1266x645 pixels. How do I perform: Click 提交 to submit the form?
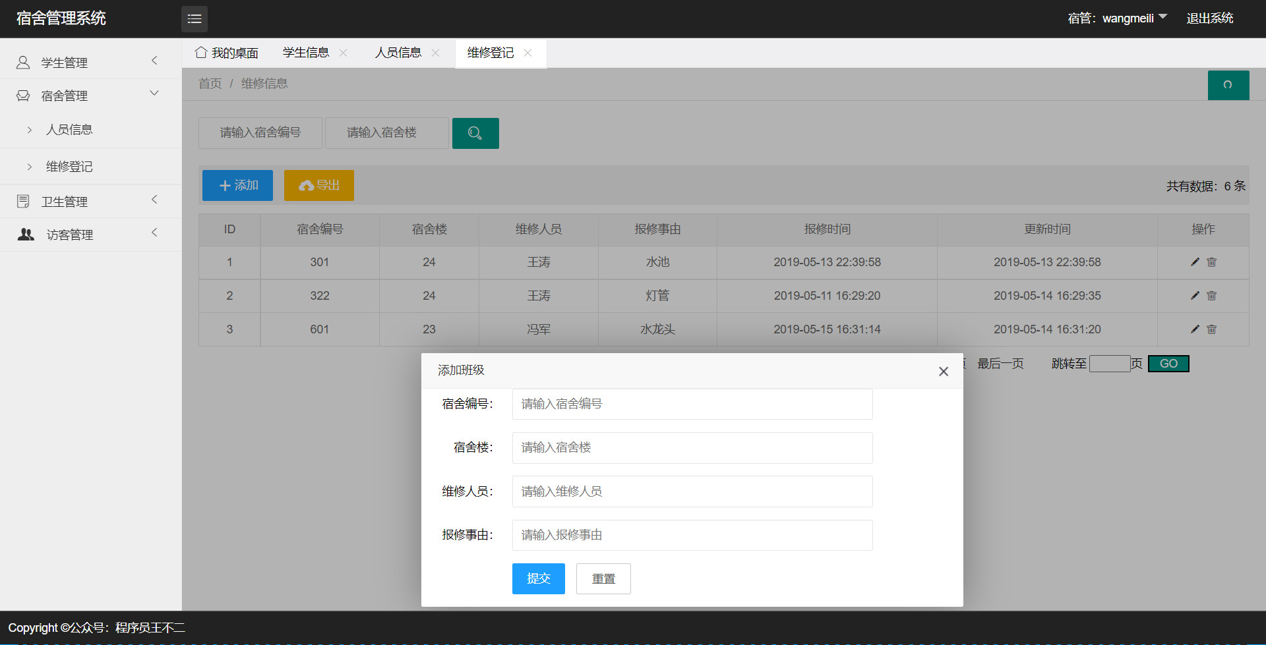(538, 578)
